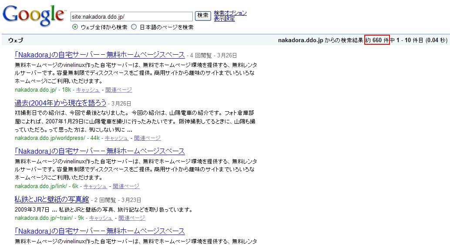The width and height of the screenshot is (450, 245).
Task: Click the green URL nakadora.ddo.jp/link/ - 6k
Action: [47, 186]
